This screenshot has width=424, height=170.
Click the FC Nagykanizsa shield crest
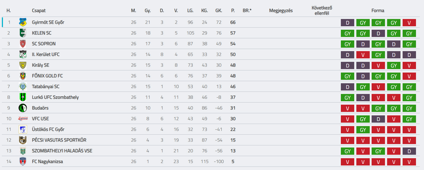coord(23,161)
